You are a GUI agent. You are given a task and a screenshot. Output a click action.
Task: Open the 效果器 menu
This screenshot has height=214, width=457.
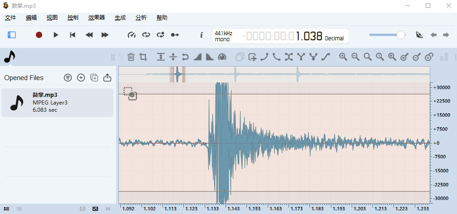coord(96,18)
